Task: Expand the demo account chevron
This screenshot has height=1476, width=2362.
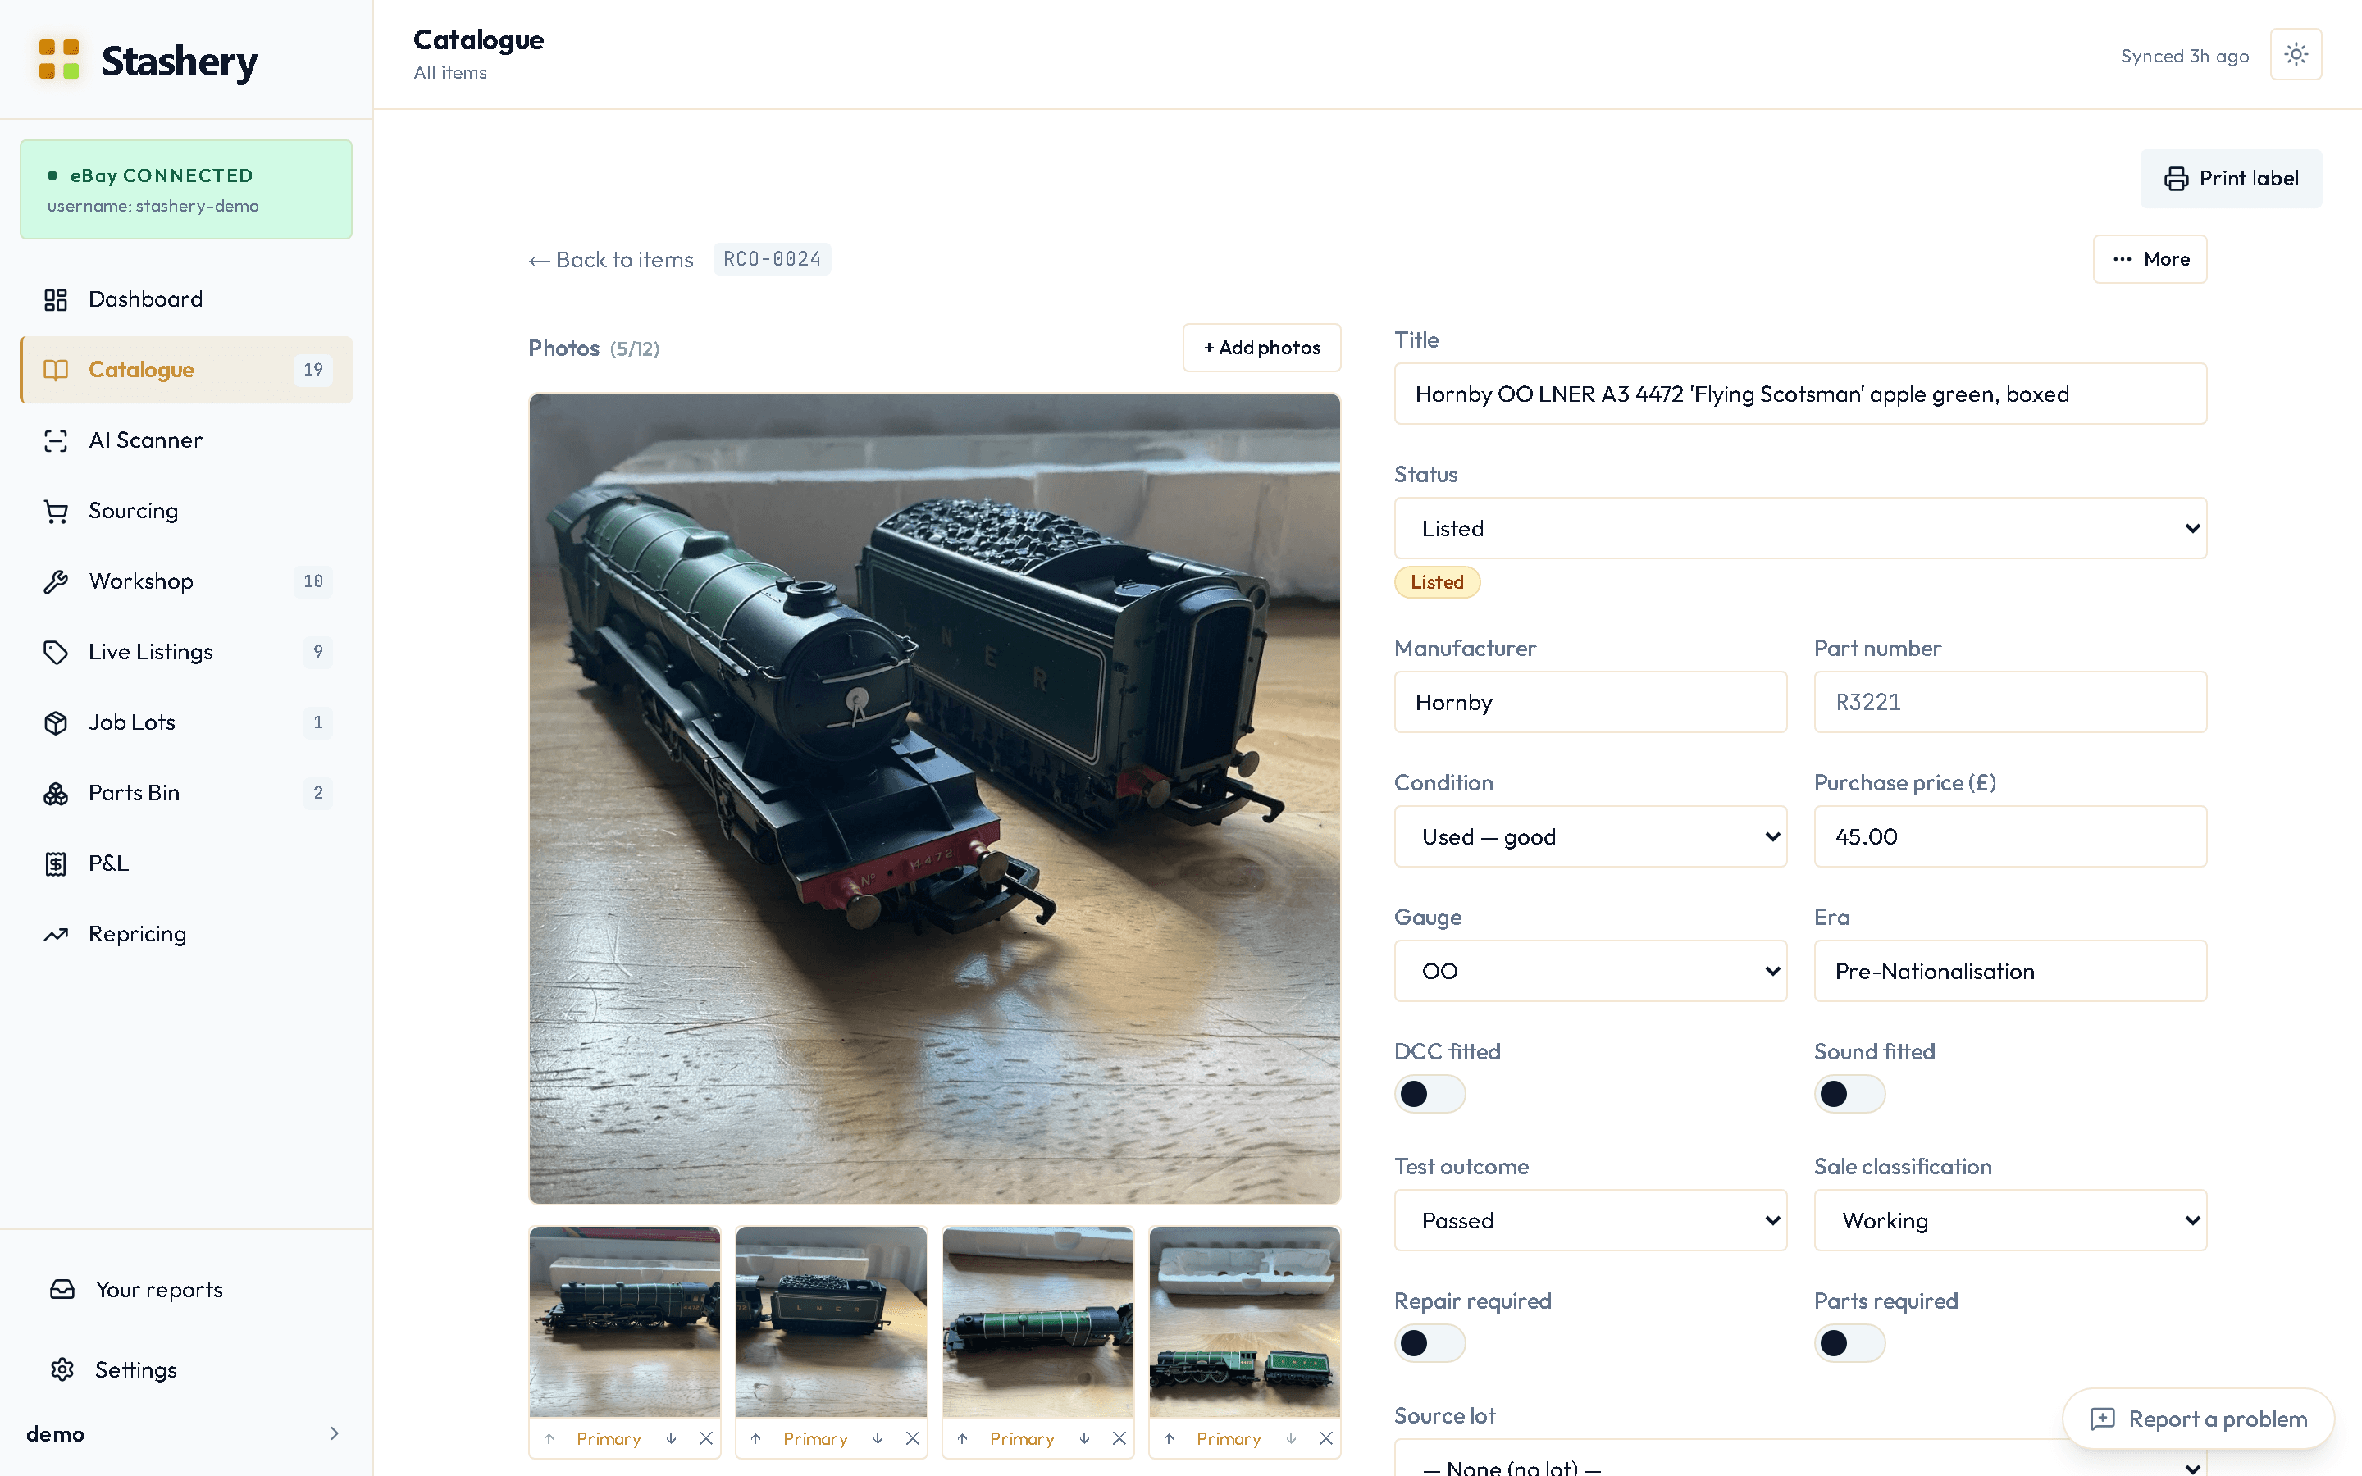Action: 334,1433
